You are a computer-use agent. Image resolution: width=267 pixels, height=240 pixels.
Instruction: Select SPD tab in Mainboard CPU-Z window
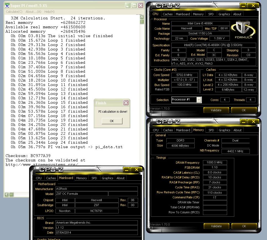click(94, 178)
